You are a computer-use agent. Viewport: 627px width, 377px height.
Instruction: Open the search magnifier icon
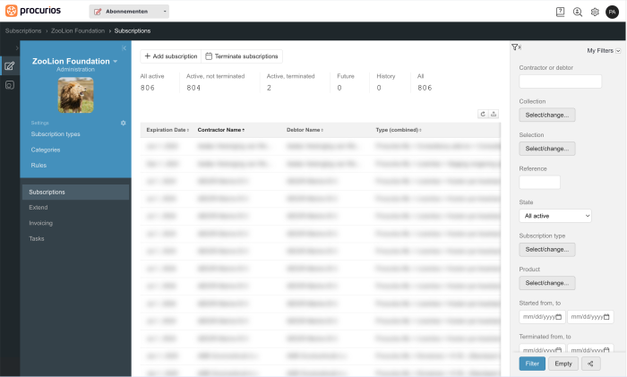pyautogui.click(x=578, y=12)
